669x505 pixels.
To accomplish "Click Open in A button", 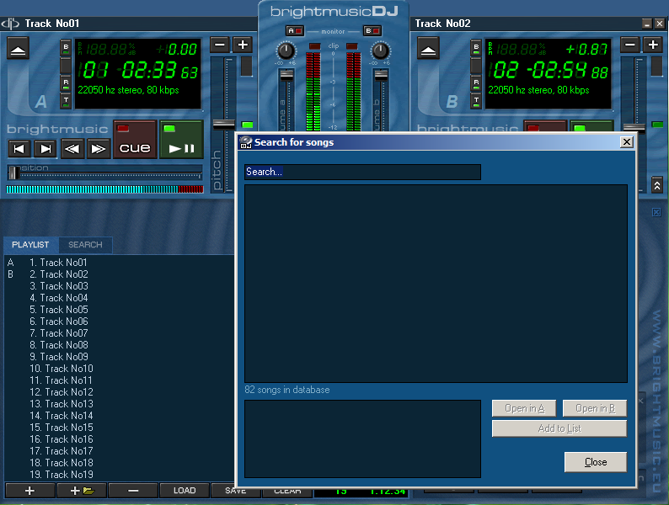I will click(x=524, y=408).
